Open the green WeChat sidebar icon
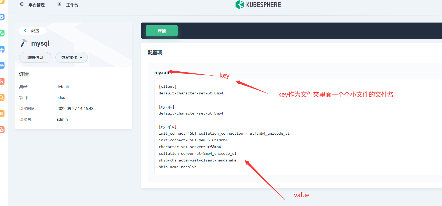442x206 pixels. pos(2,33)
